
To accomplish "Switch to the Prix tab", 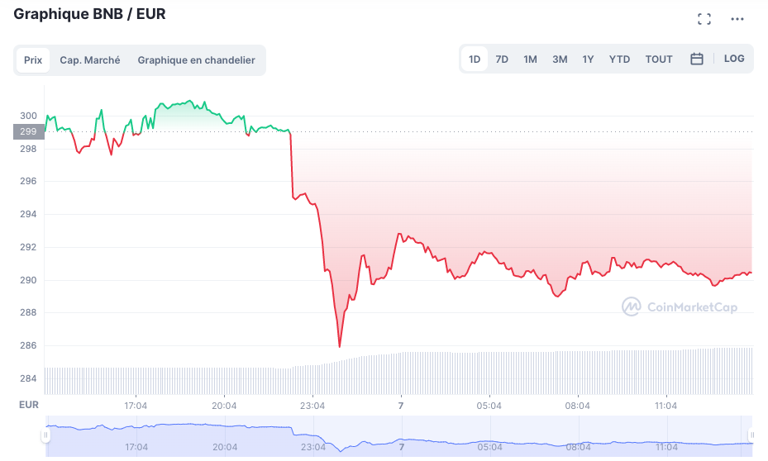I will pyautogui.click(x=33, y=60).
